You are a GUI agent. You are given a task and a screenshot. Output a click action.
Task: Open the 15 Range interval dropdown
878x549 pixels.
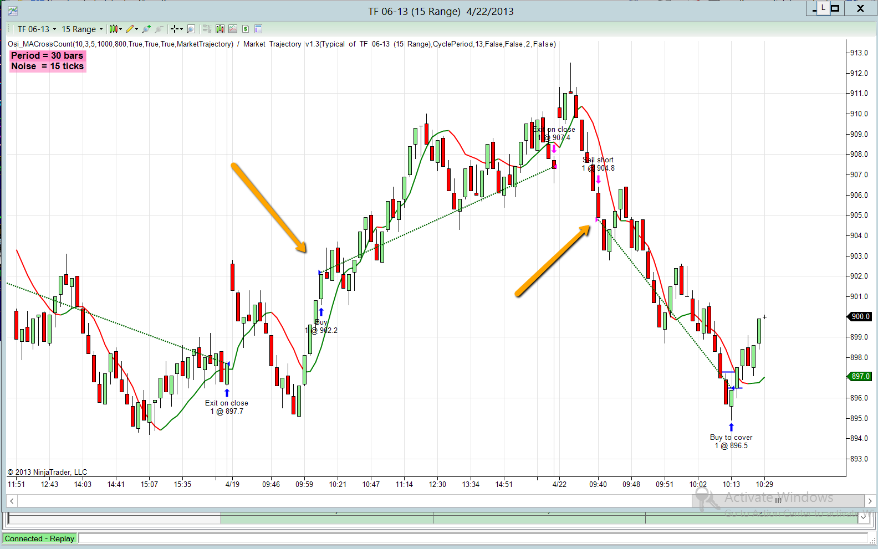pyautogui.click(x=81, y=29)
